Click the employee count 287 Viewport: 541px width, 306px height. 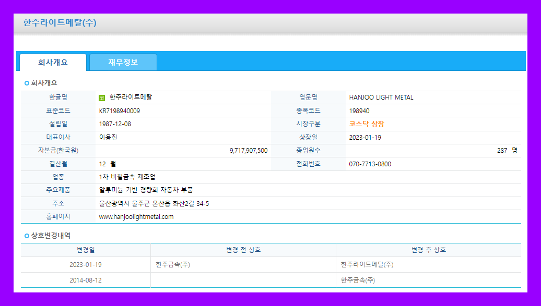tap(502, 151)
